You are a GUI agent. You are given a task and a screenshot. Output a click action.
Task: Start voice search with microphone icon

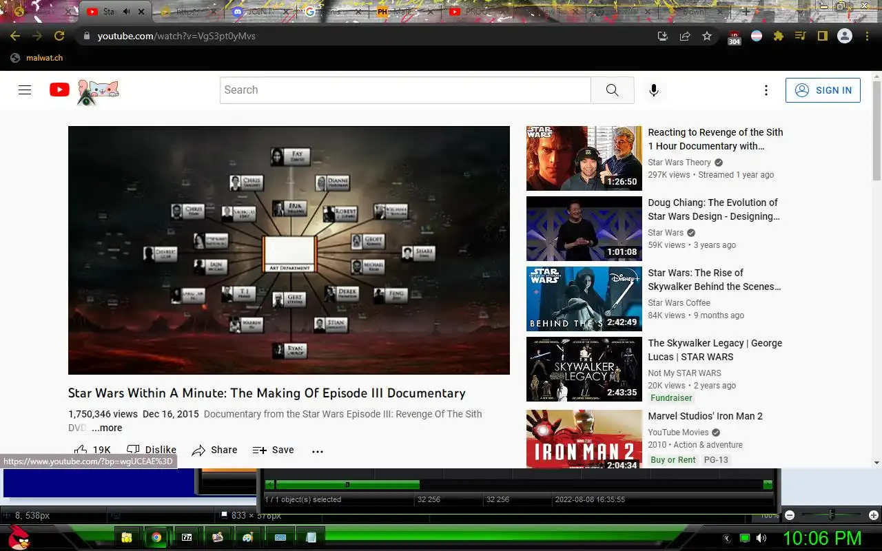654,90
